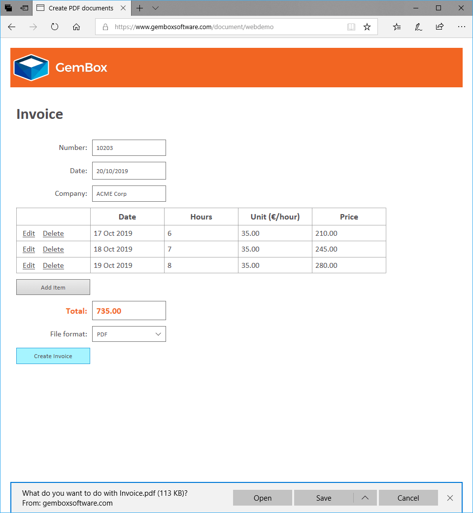
Task: Click the Create Invoice button
Action: (x=53, y=356)
